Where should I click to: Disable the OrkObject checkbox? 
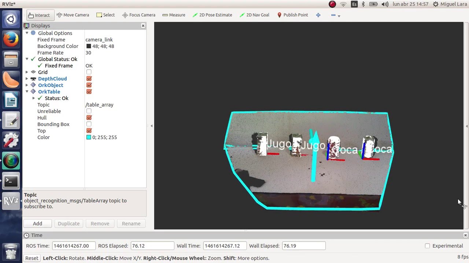tap(89, 85)
